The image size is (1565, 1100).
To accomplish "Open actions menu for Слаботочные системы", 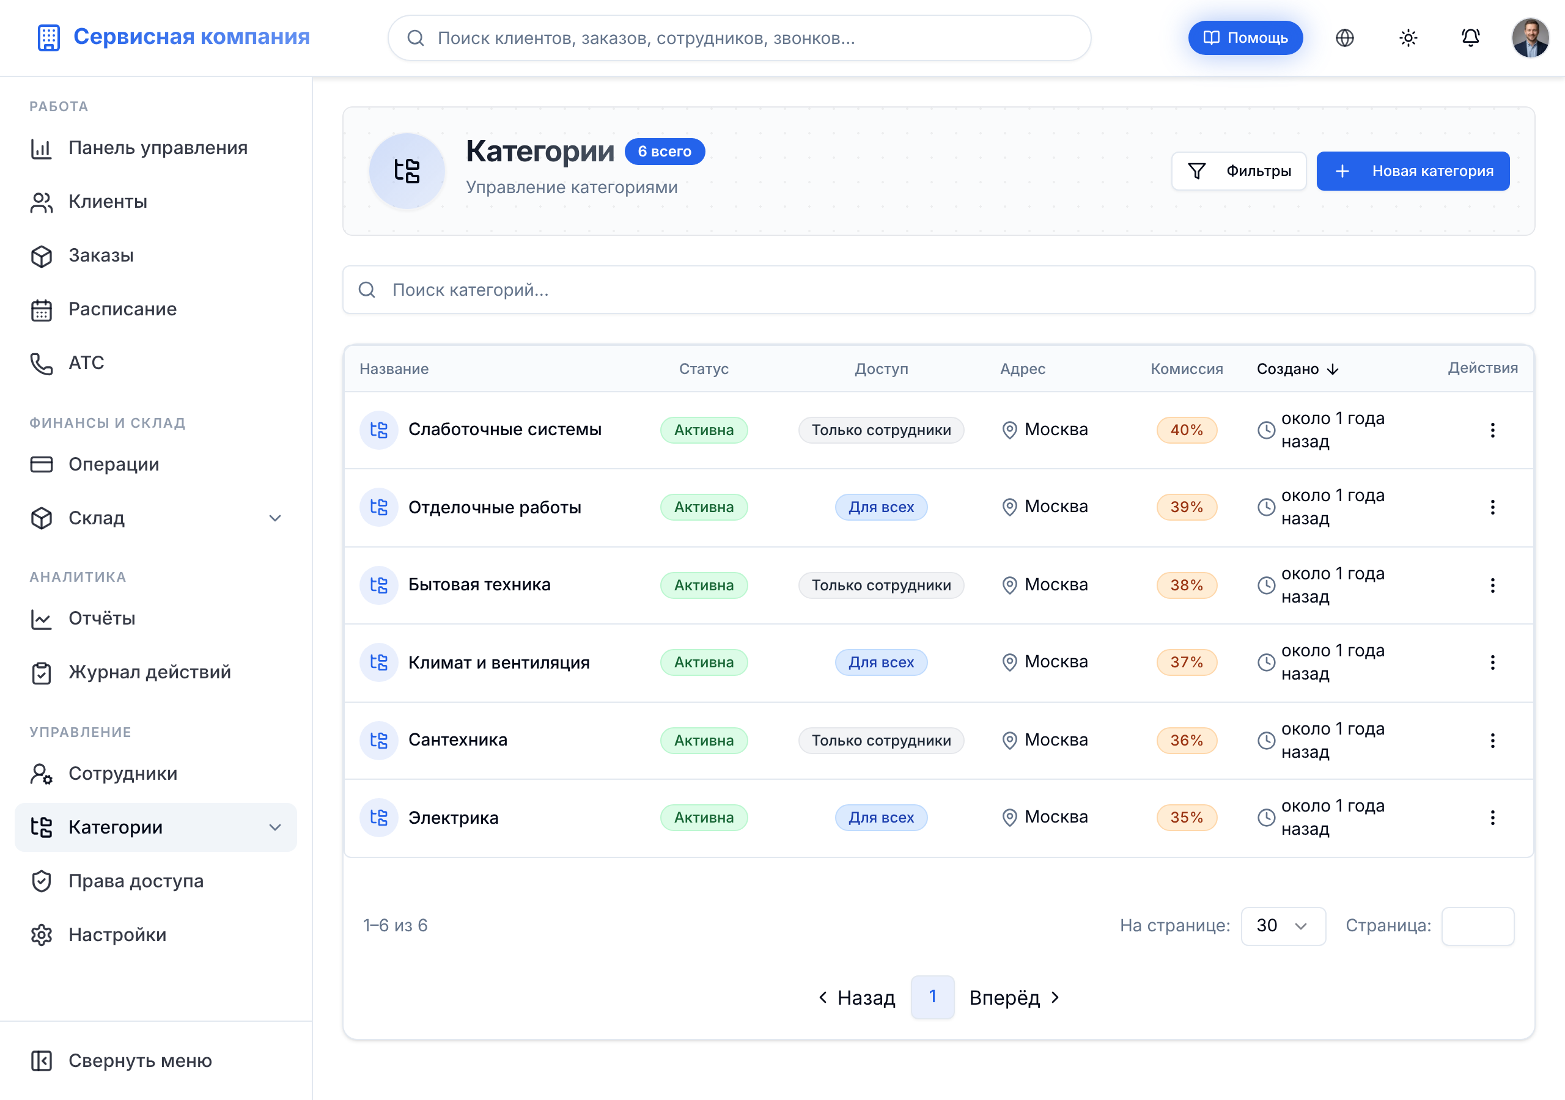I will (1492, 430).
